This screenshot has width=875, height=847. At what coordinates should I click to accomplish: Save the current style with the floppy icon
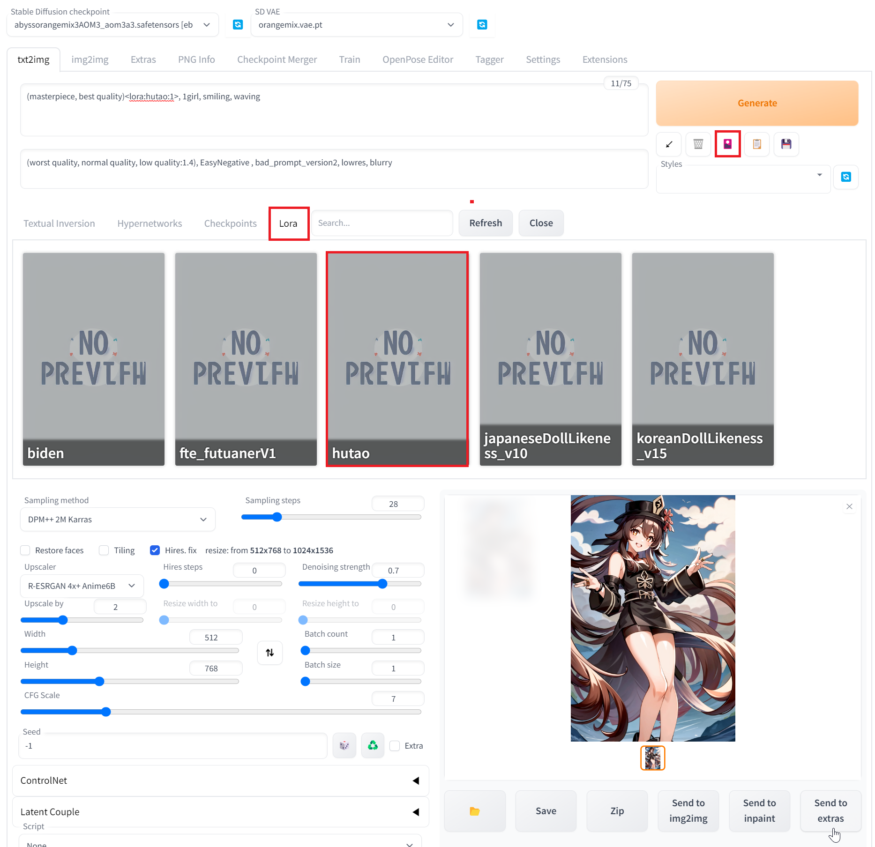click(786, 144)
